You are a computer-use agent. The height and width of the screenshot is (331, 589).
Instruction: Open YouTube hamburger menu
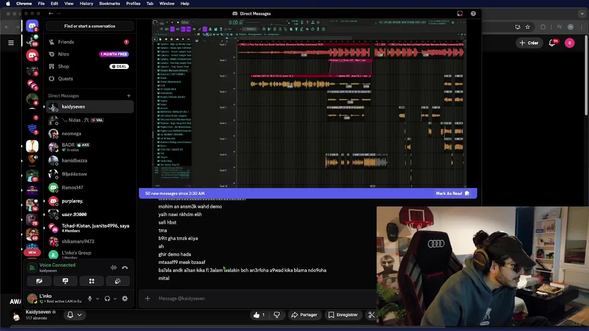coord(11,43)
